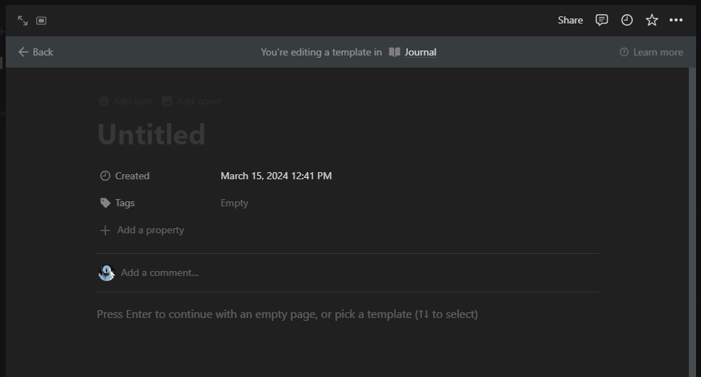701x377 pixels.
Task: Click the Untitled title field
Action: [x=152, y=134]
